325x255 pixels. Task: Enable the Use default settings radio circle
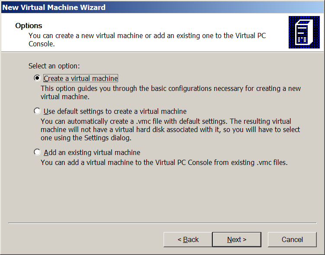(x=37, y=111)
